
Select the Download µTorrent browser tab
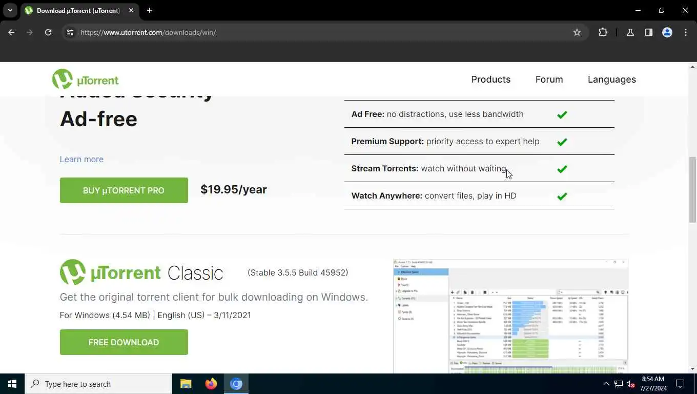(79, 10)
